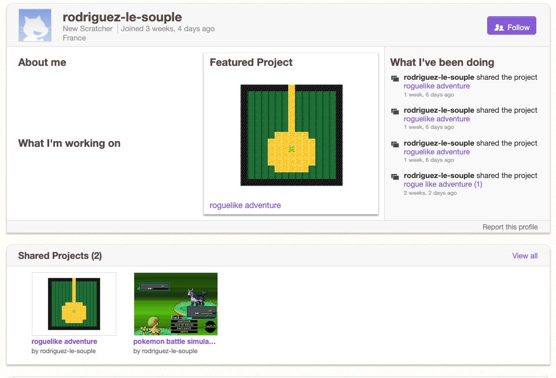Click project icon beside rogue like adventure (1)
This screenshot has width=556, height=378.
(x=395, y=176)
